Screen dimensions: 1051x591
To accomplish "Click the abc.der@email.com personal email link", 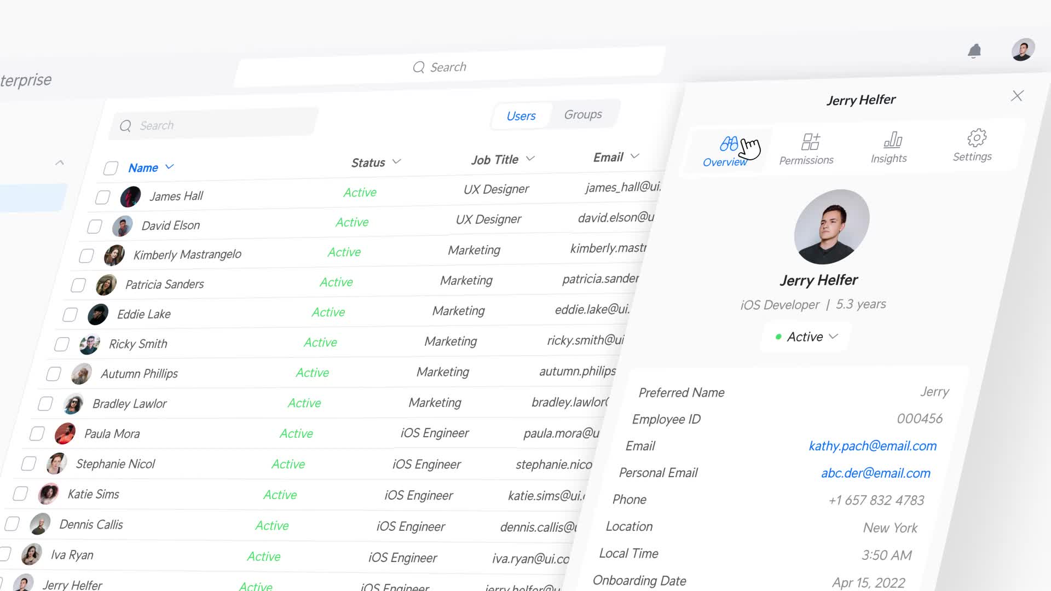I will point(875,473).
